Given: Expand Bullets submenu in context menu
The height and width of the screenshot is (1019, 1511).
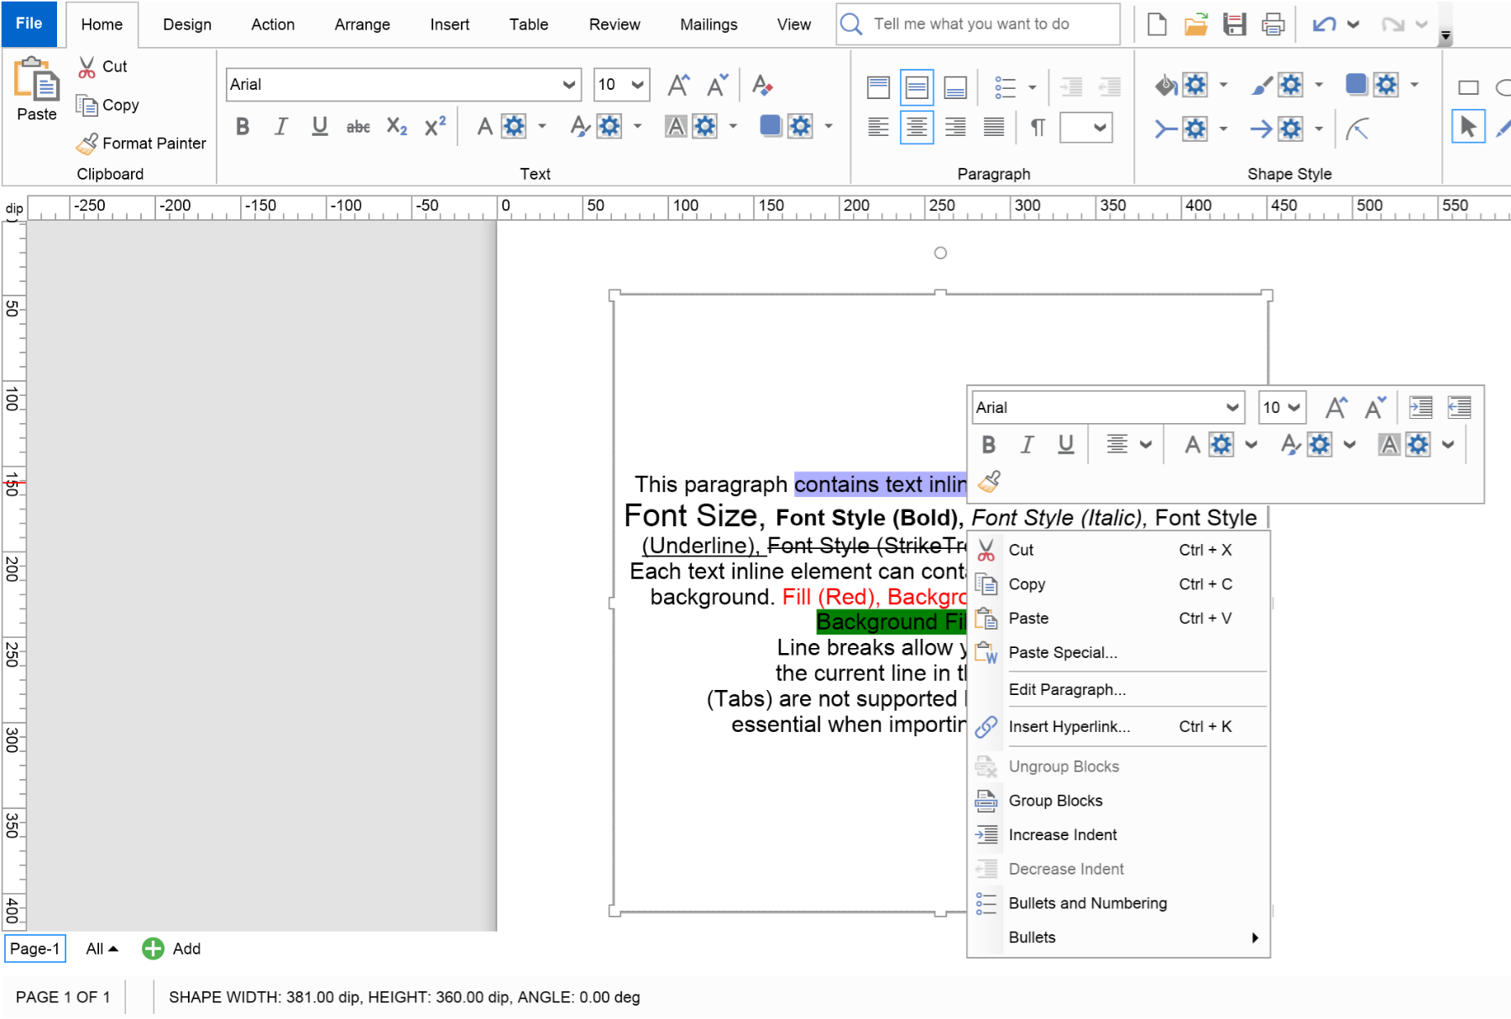Looking at the screenshot, I should point(1255,938).
